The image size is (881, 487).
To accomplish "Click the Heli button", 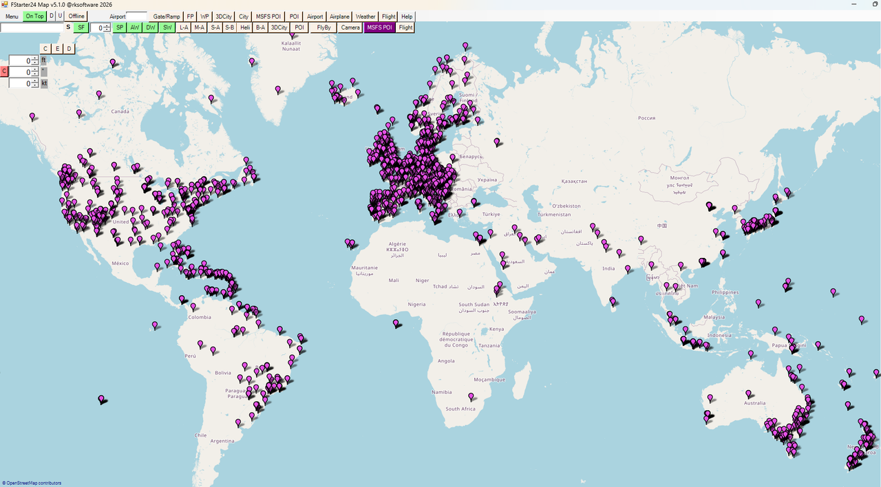I will 245,28.
